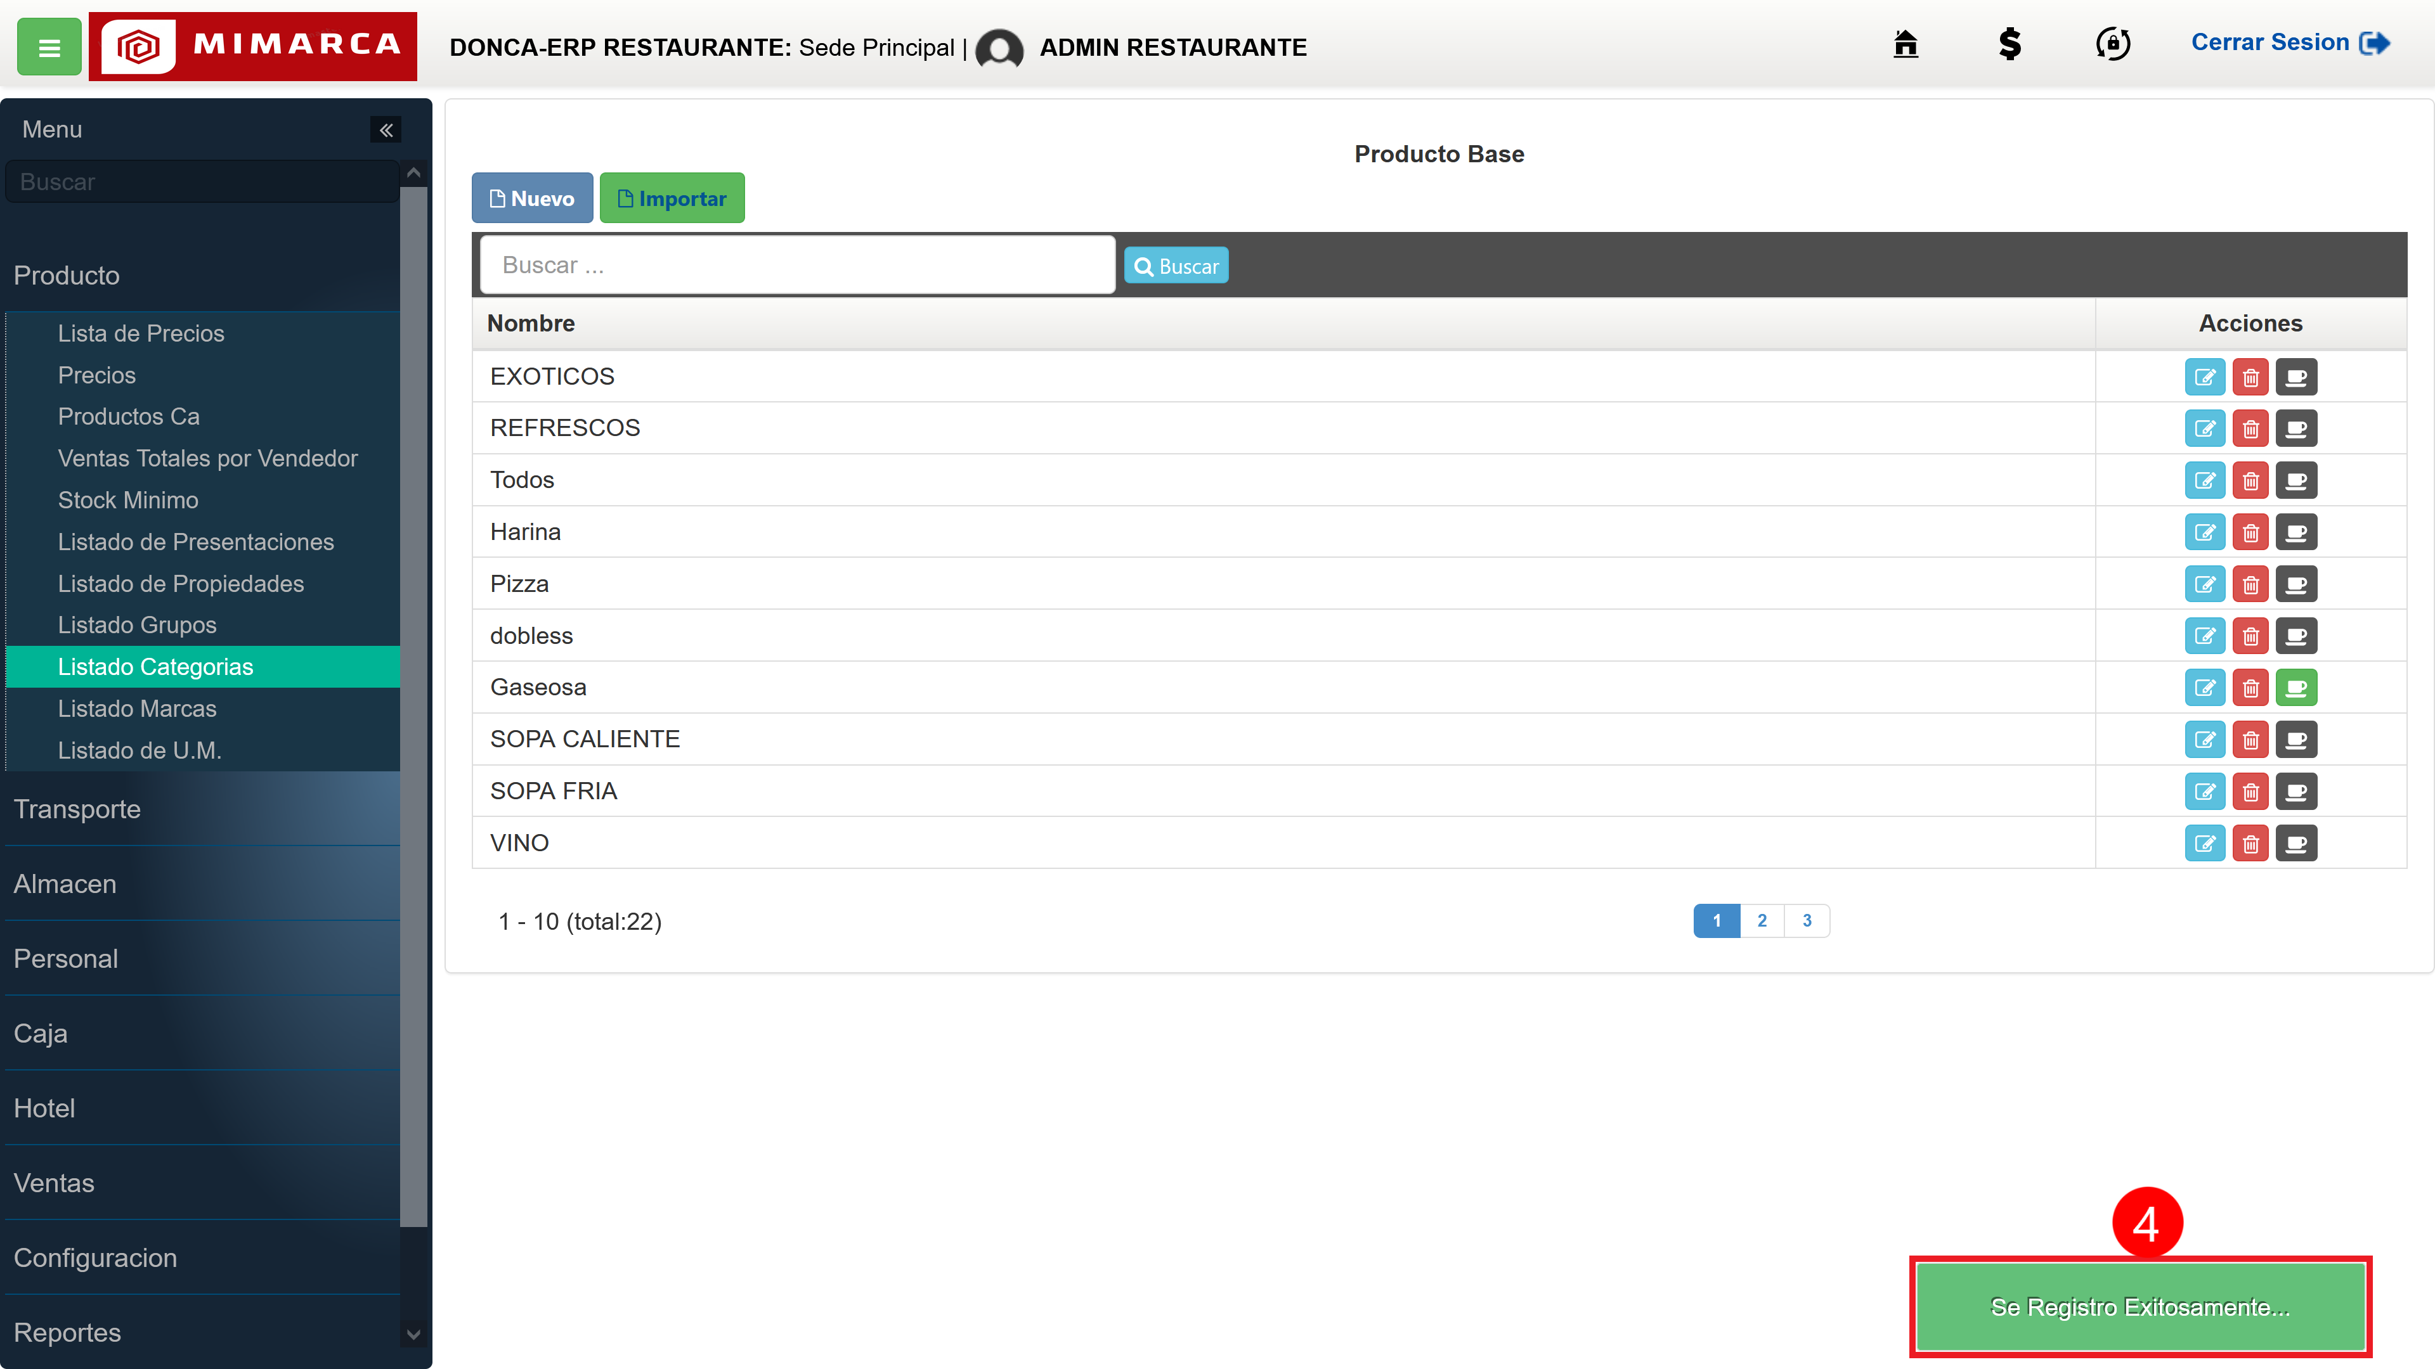Viewport: 2435px width, 1369px height.
Task: Expand the Caja menu section
Action: coord(202,1034)
